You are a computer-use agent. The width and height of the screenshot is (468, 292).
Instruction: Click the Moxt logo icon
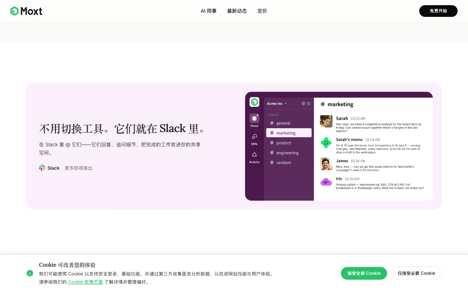coord(14,11)
